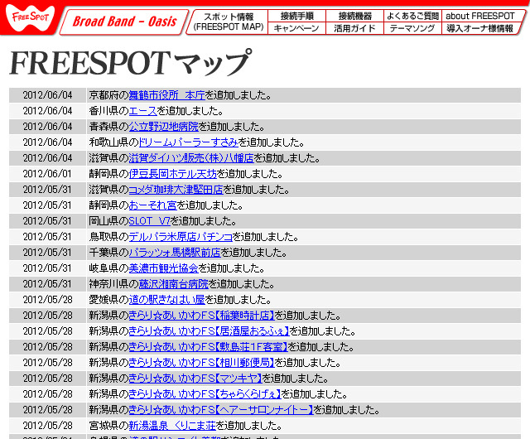
Task: Open the 美濃市観光協会 link
Action: click(164, 268)
